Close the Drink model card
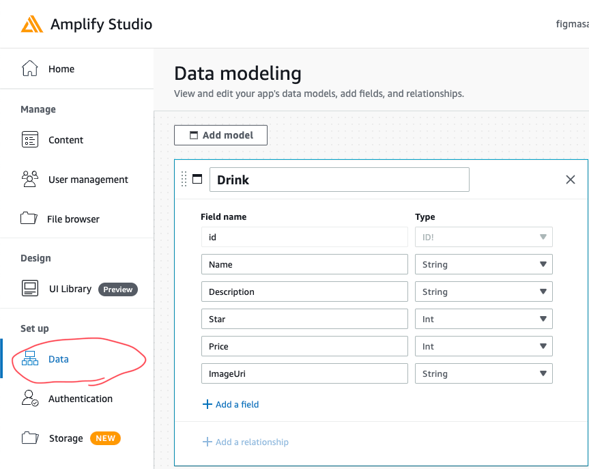 570,180
